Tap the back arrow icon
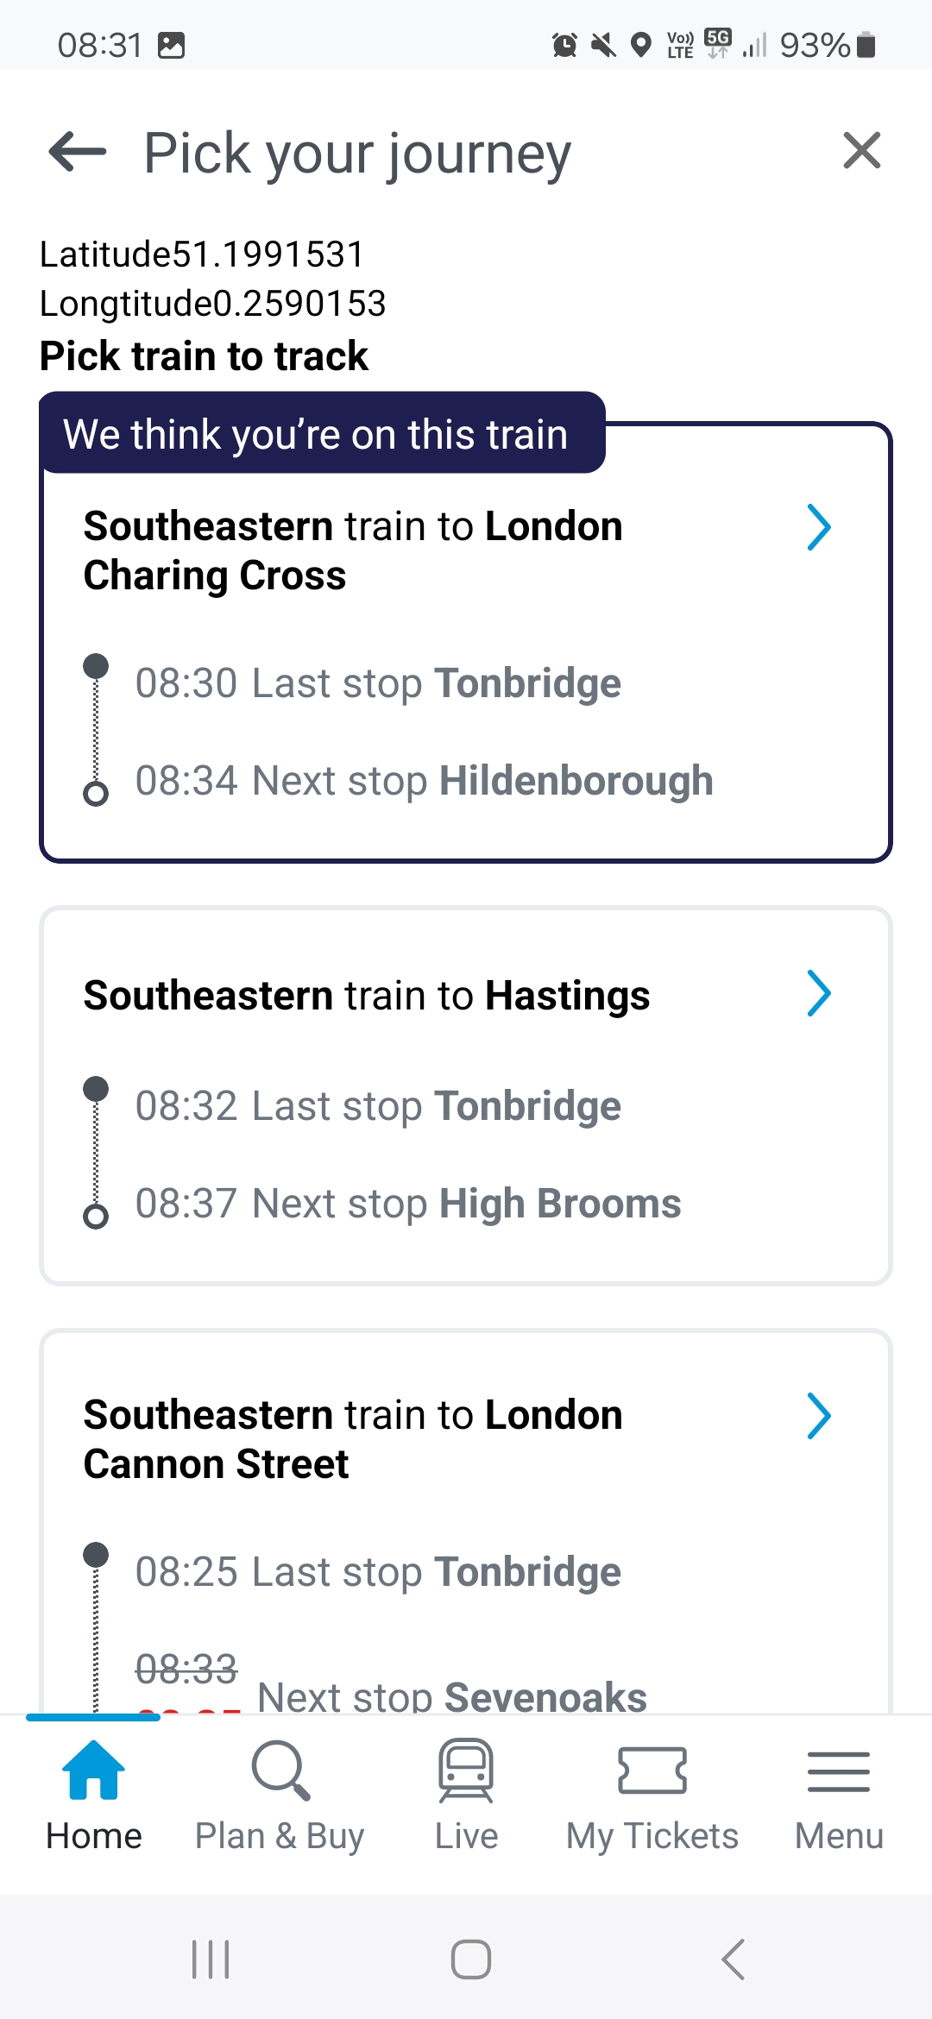Image resolution: width=932 pixels, height=2019 pixels. [78, 152]
